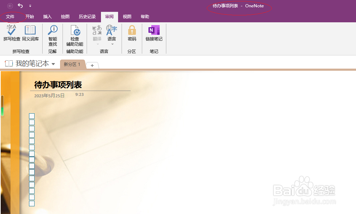Click the 密码 section password lock

[132, 33]
